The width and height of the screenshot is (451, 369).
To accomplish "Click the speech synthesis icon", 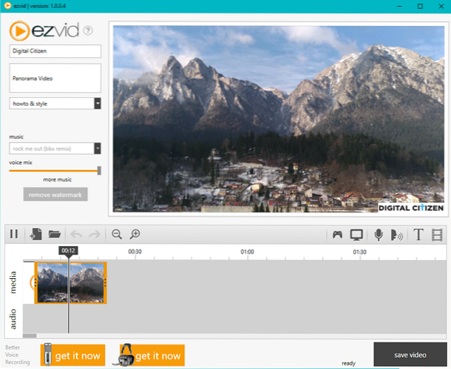I will [x=397, y=235].
